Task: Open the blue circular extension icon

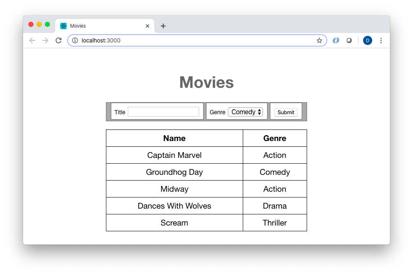Action: tap(336, 40)
